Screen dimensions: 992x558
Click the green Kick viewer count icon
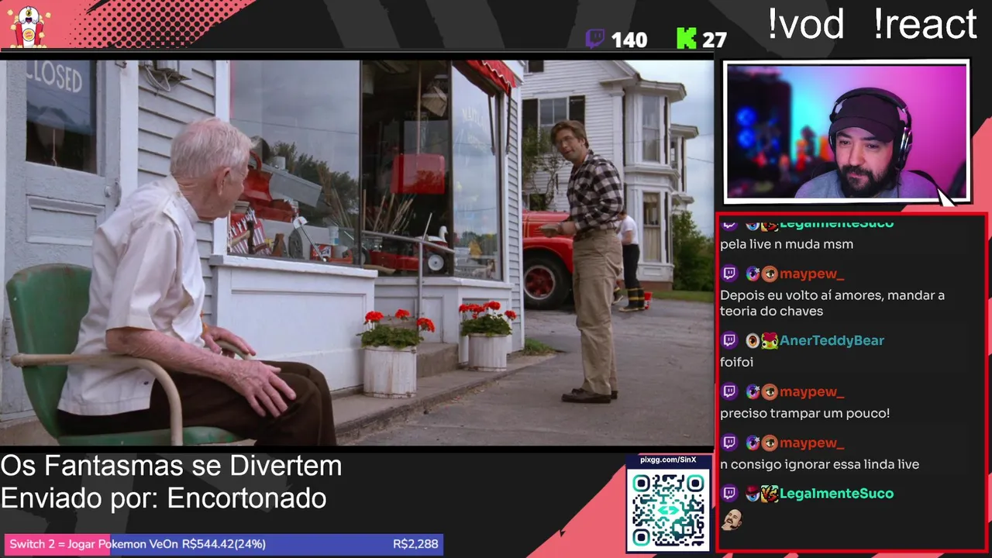click(686, 39)
